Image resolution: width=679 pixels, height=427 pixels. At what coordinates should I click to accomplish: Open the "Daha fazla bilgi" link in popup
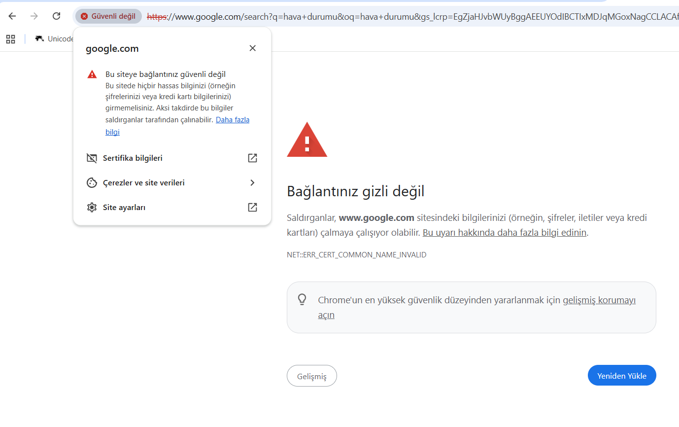(232, 120)
